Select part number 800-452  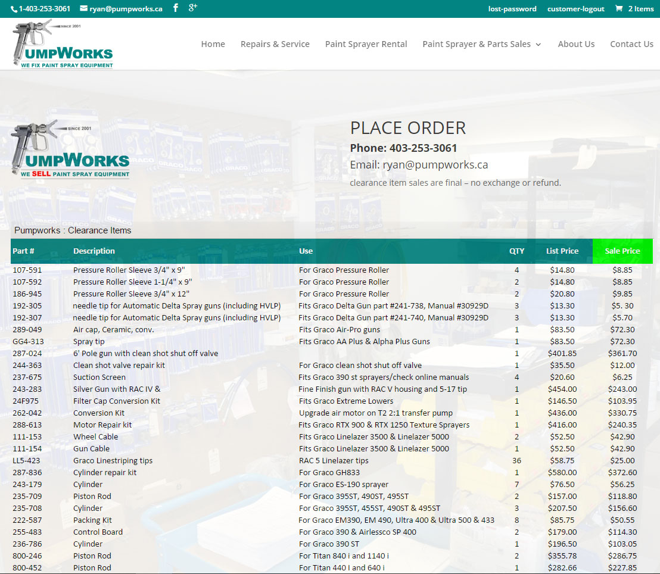[x=27, y=567]
